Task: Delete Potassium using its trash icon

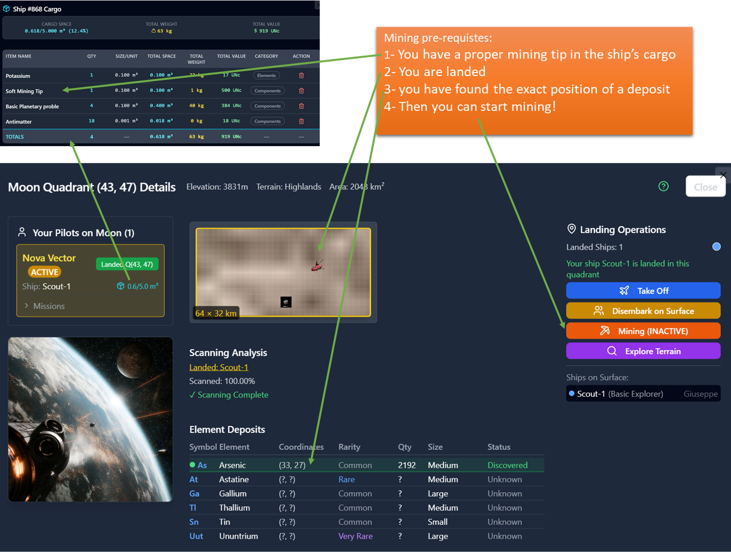Action: [x=301, y=75]
